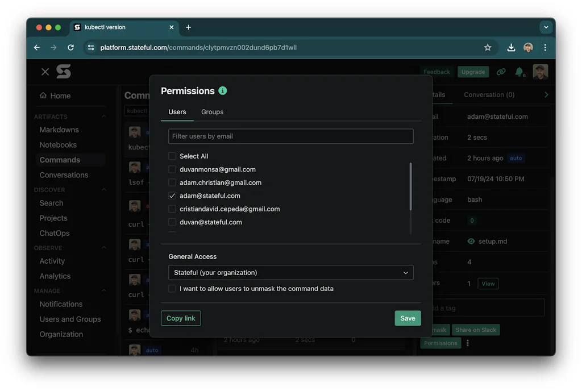Image resolution: width=582 pixels, height=391 pixels.
Task: Click the Save button
Action: (408, 318)
